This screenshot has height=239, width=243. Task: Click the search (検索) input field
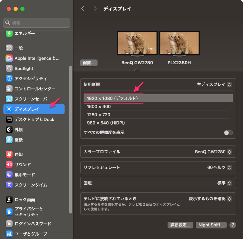pyautogui.click(x=37, y=23)
